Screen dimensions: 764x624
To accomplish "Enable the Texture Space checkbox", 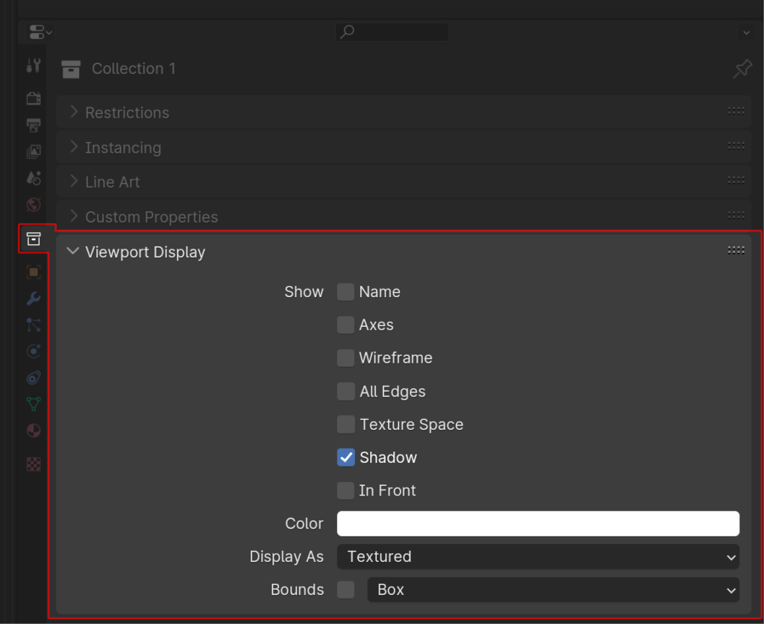I will pyautogui.click(x=345, y=425).
